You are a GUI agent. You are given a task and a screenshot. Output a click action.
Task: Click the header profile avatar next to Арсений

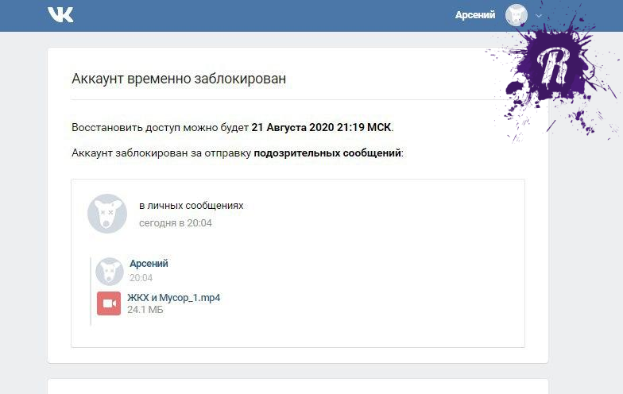517,16
